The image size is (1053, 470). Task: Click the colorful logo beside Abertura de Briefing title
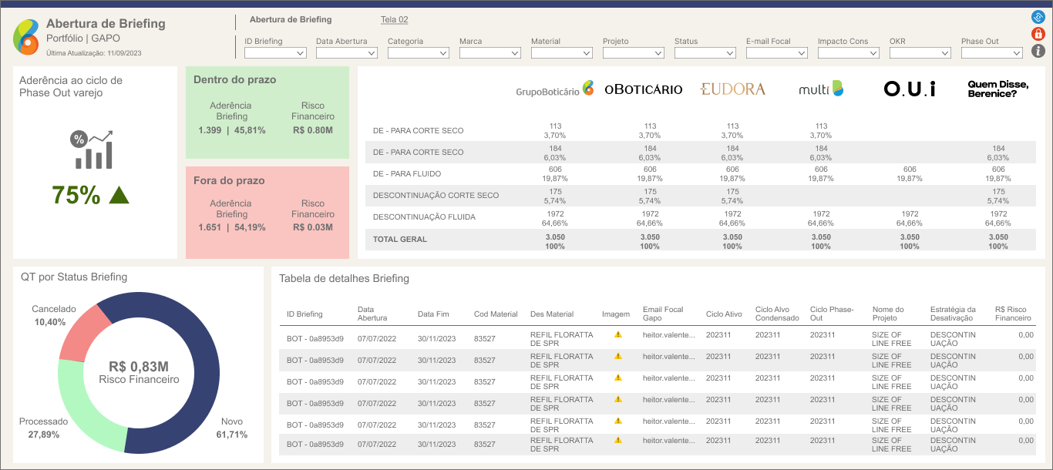tap(26, 36)
